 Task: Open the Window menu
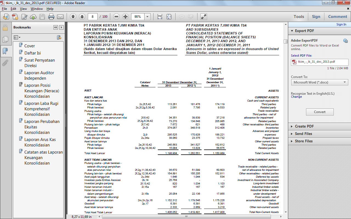(37, 9)
